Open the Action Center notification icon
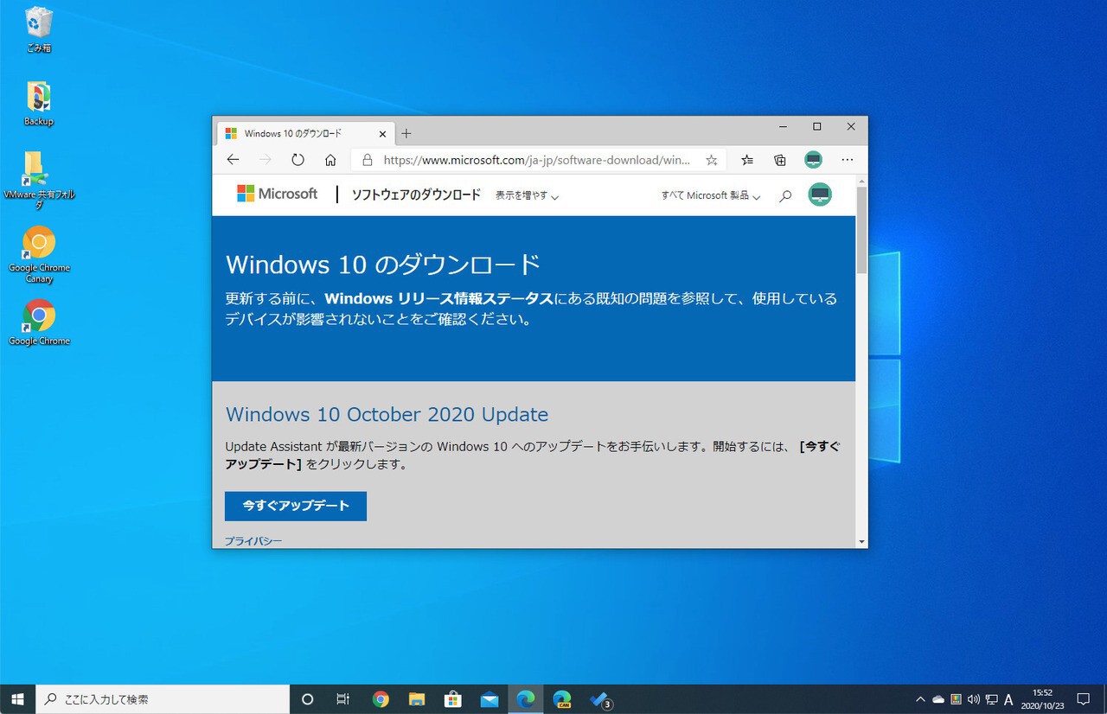This screenshot has width=1107, height=714. [1083, 699]
